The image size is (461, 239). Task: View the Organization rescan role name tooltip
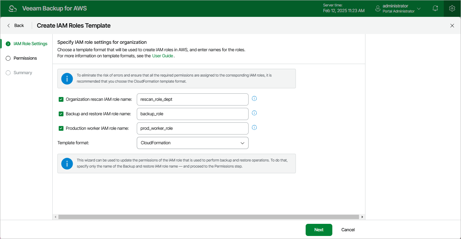point(254,98)
